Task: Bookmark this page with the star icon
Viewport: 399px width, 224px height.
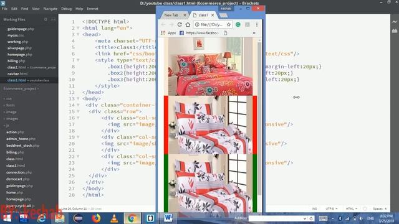Action: [229, 25]
